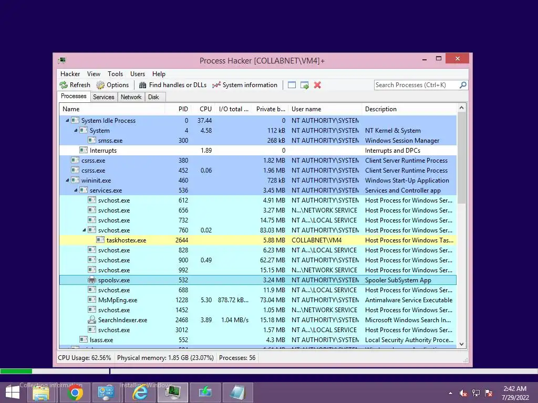
Task: Open the Hacker menu
Action: point(70,74)
